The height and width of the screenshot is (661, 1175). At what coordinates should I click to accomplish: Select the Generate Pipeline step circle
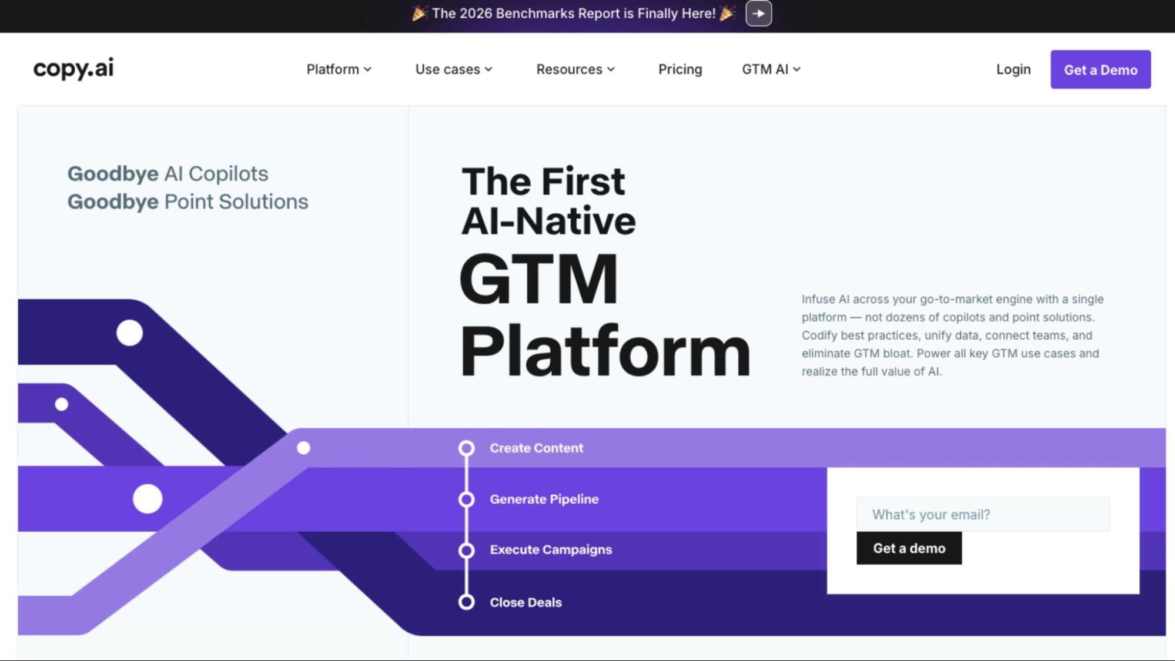point(467,499)
